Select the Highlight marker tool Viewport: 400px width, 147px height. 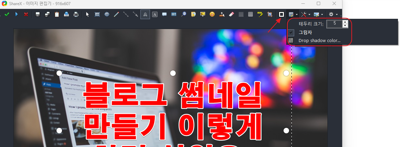tap(260, 14)
